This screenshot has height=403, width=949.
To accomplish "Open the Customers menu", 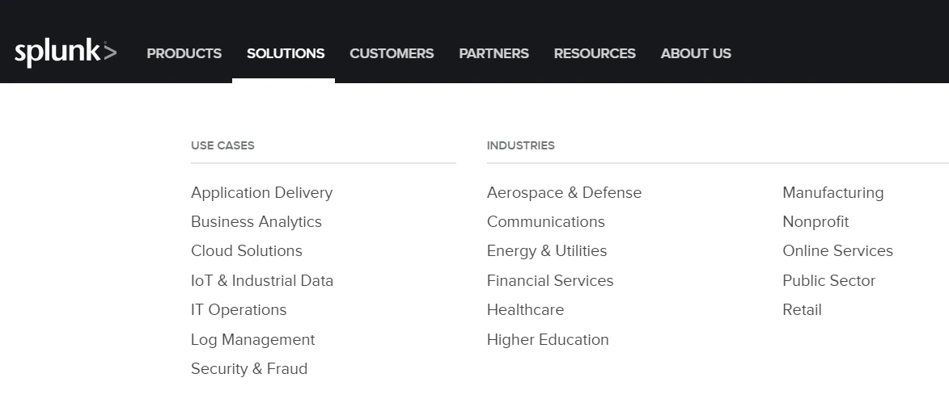I will click(x=392, y=53).
